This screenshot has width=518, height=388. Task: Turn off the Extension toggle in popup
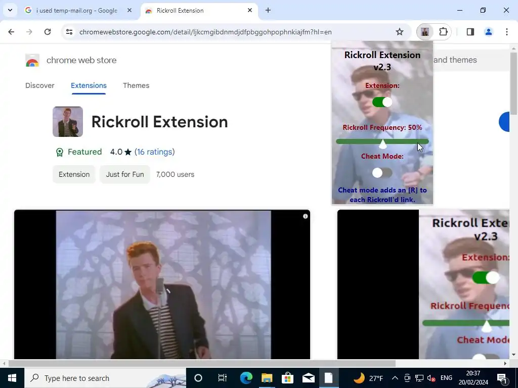[x=382, y=102]
